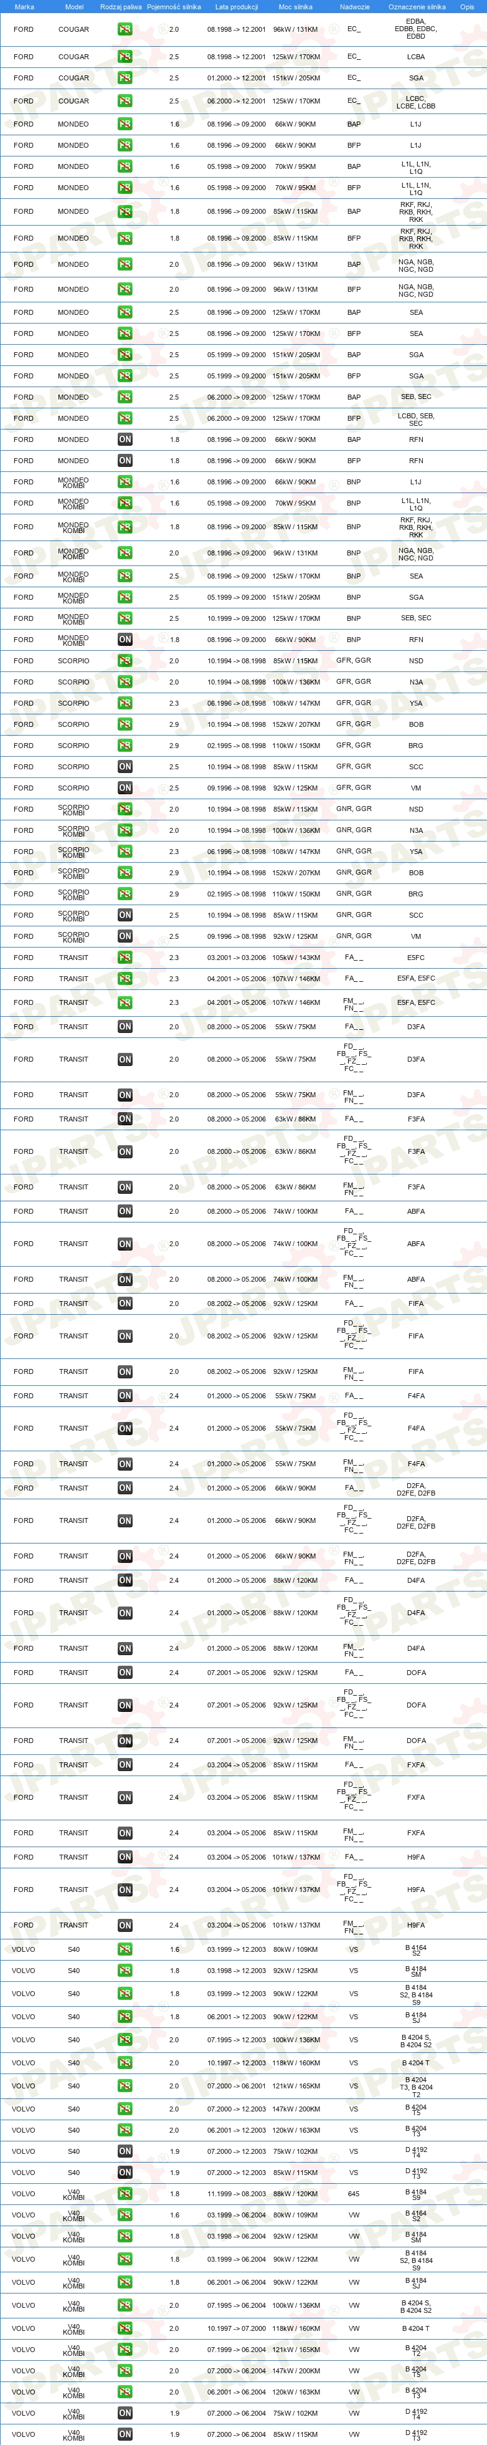Select the E5FC engine code cell

coord(416,958)
